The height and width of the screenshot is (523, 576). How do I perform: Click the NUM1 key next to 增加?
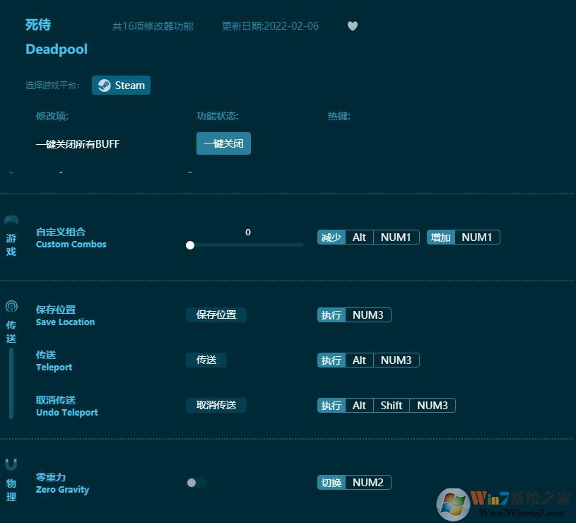[477, 237]
